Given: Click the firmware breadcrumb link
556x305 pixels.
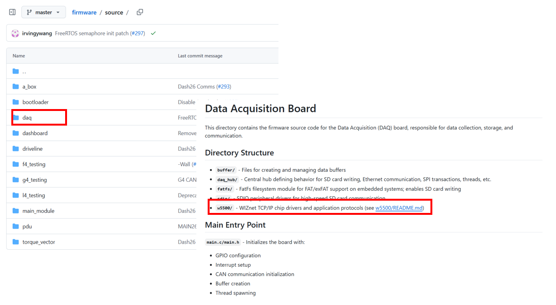Looking at the screenshot, I should [84, 12].
